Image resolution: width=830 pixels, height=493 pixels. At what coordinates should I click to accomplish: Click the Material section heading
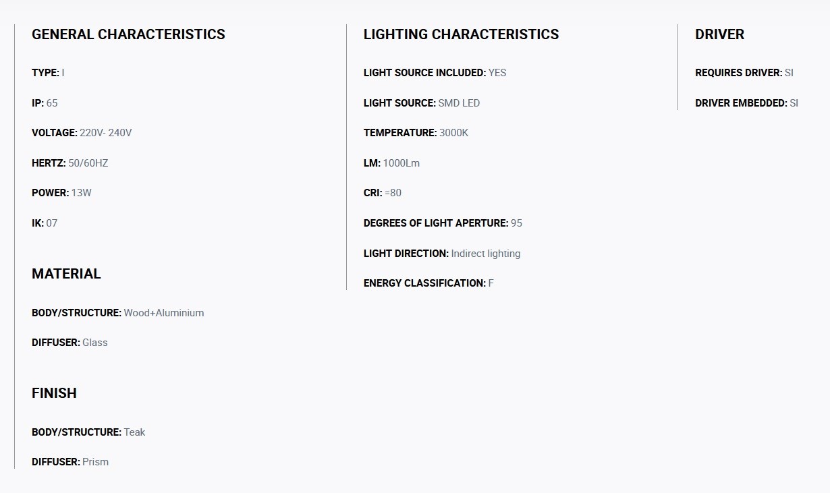(66, 274)
